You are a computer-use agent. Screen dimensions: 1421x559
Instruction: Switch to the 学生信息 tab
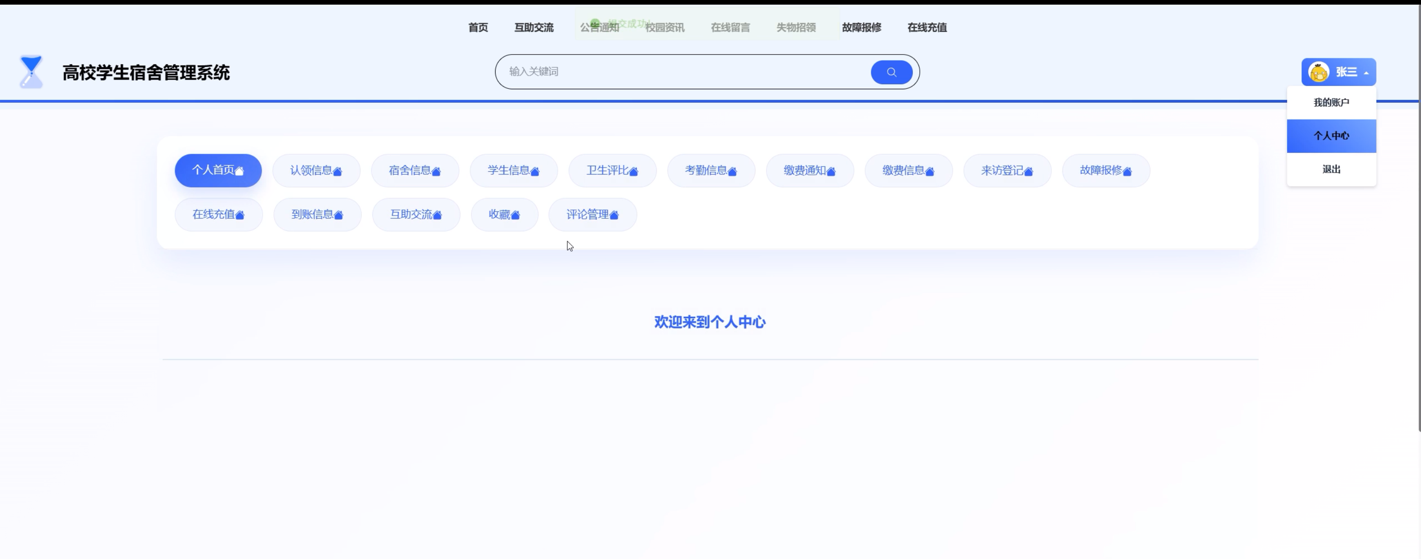[x=514, y=170]
